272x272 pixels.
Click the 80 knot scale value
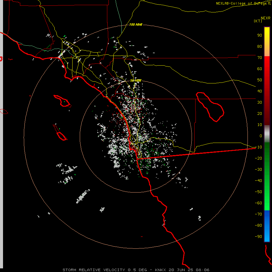coord(260,47)
